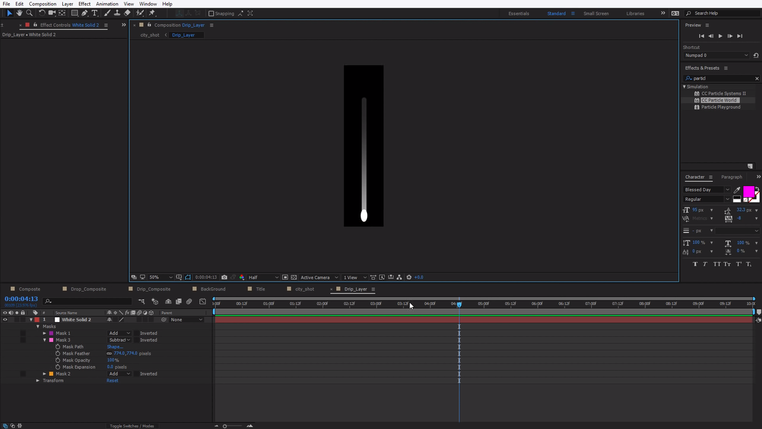This screenshot has height=429, width=762.
Task: Click the Show Channel color icon
Action: click(x=242, y=277)
